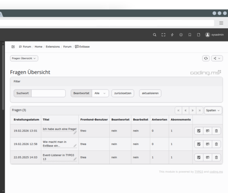Click the fullscreen toggle icon in top bar
This screenshot has height=193, width=228.
(163, 35)
